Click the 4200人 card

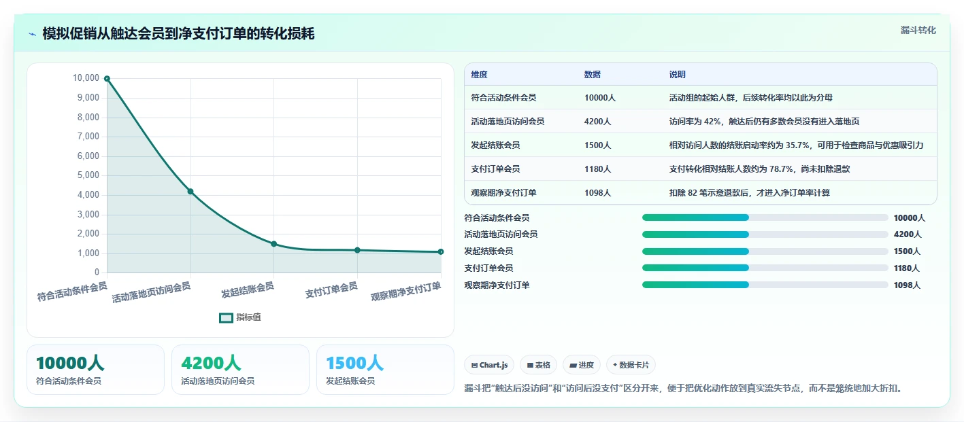pos(240,370)
